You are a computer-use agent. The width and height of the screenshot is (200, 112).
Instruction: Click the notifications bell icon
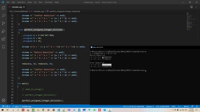point(197,106)
